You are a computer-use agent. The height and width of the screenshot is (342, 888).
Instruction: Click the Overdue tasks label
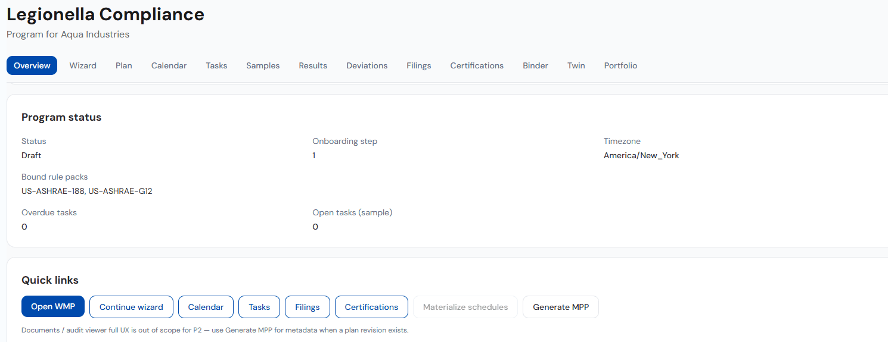click(49, 212)
